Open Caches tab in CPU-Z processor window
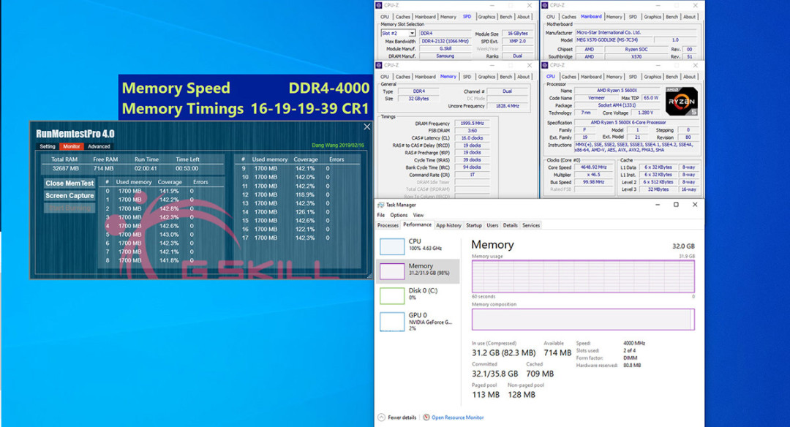 (568, 77)
